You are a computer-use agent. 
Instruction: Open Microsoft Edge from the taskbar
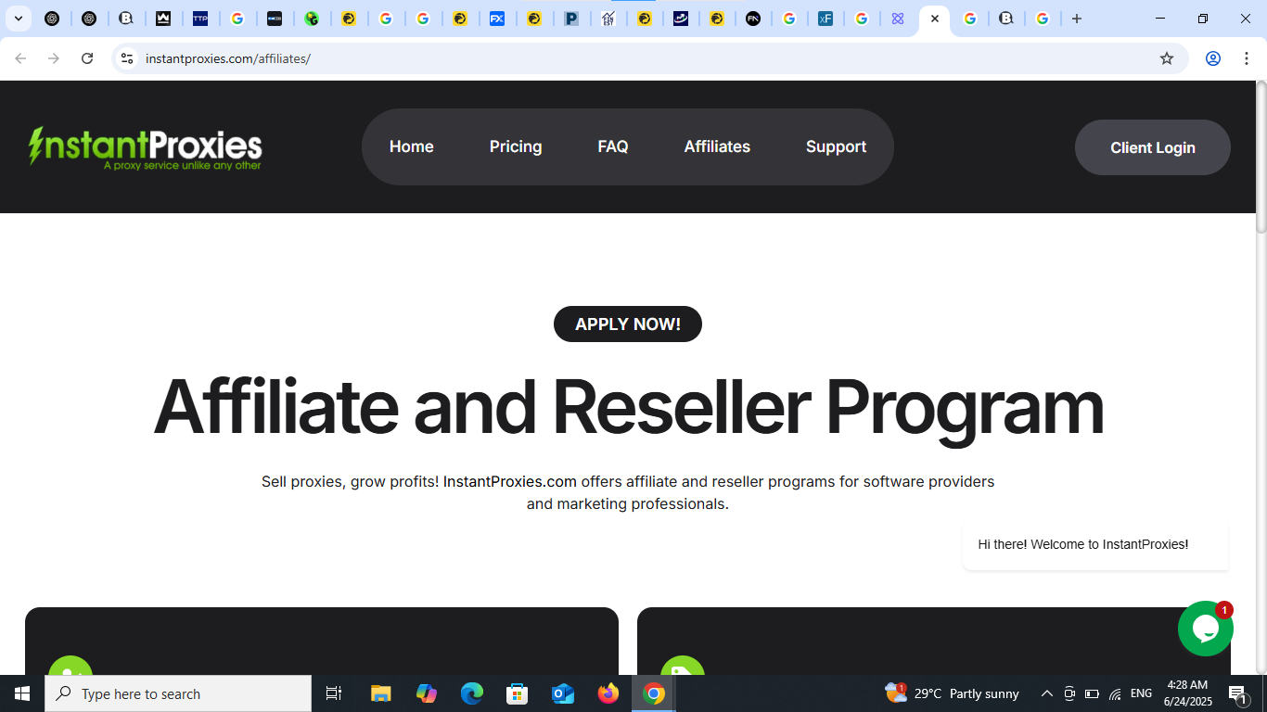point(472,693)
